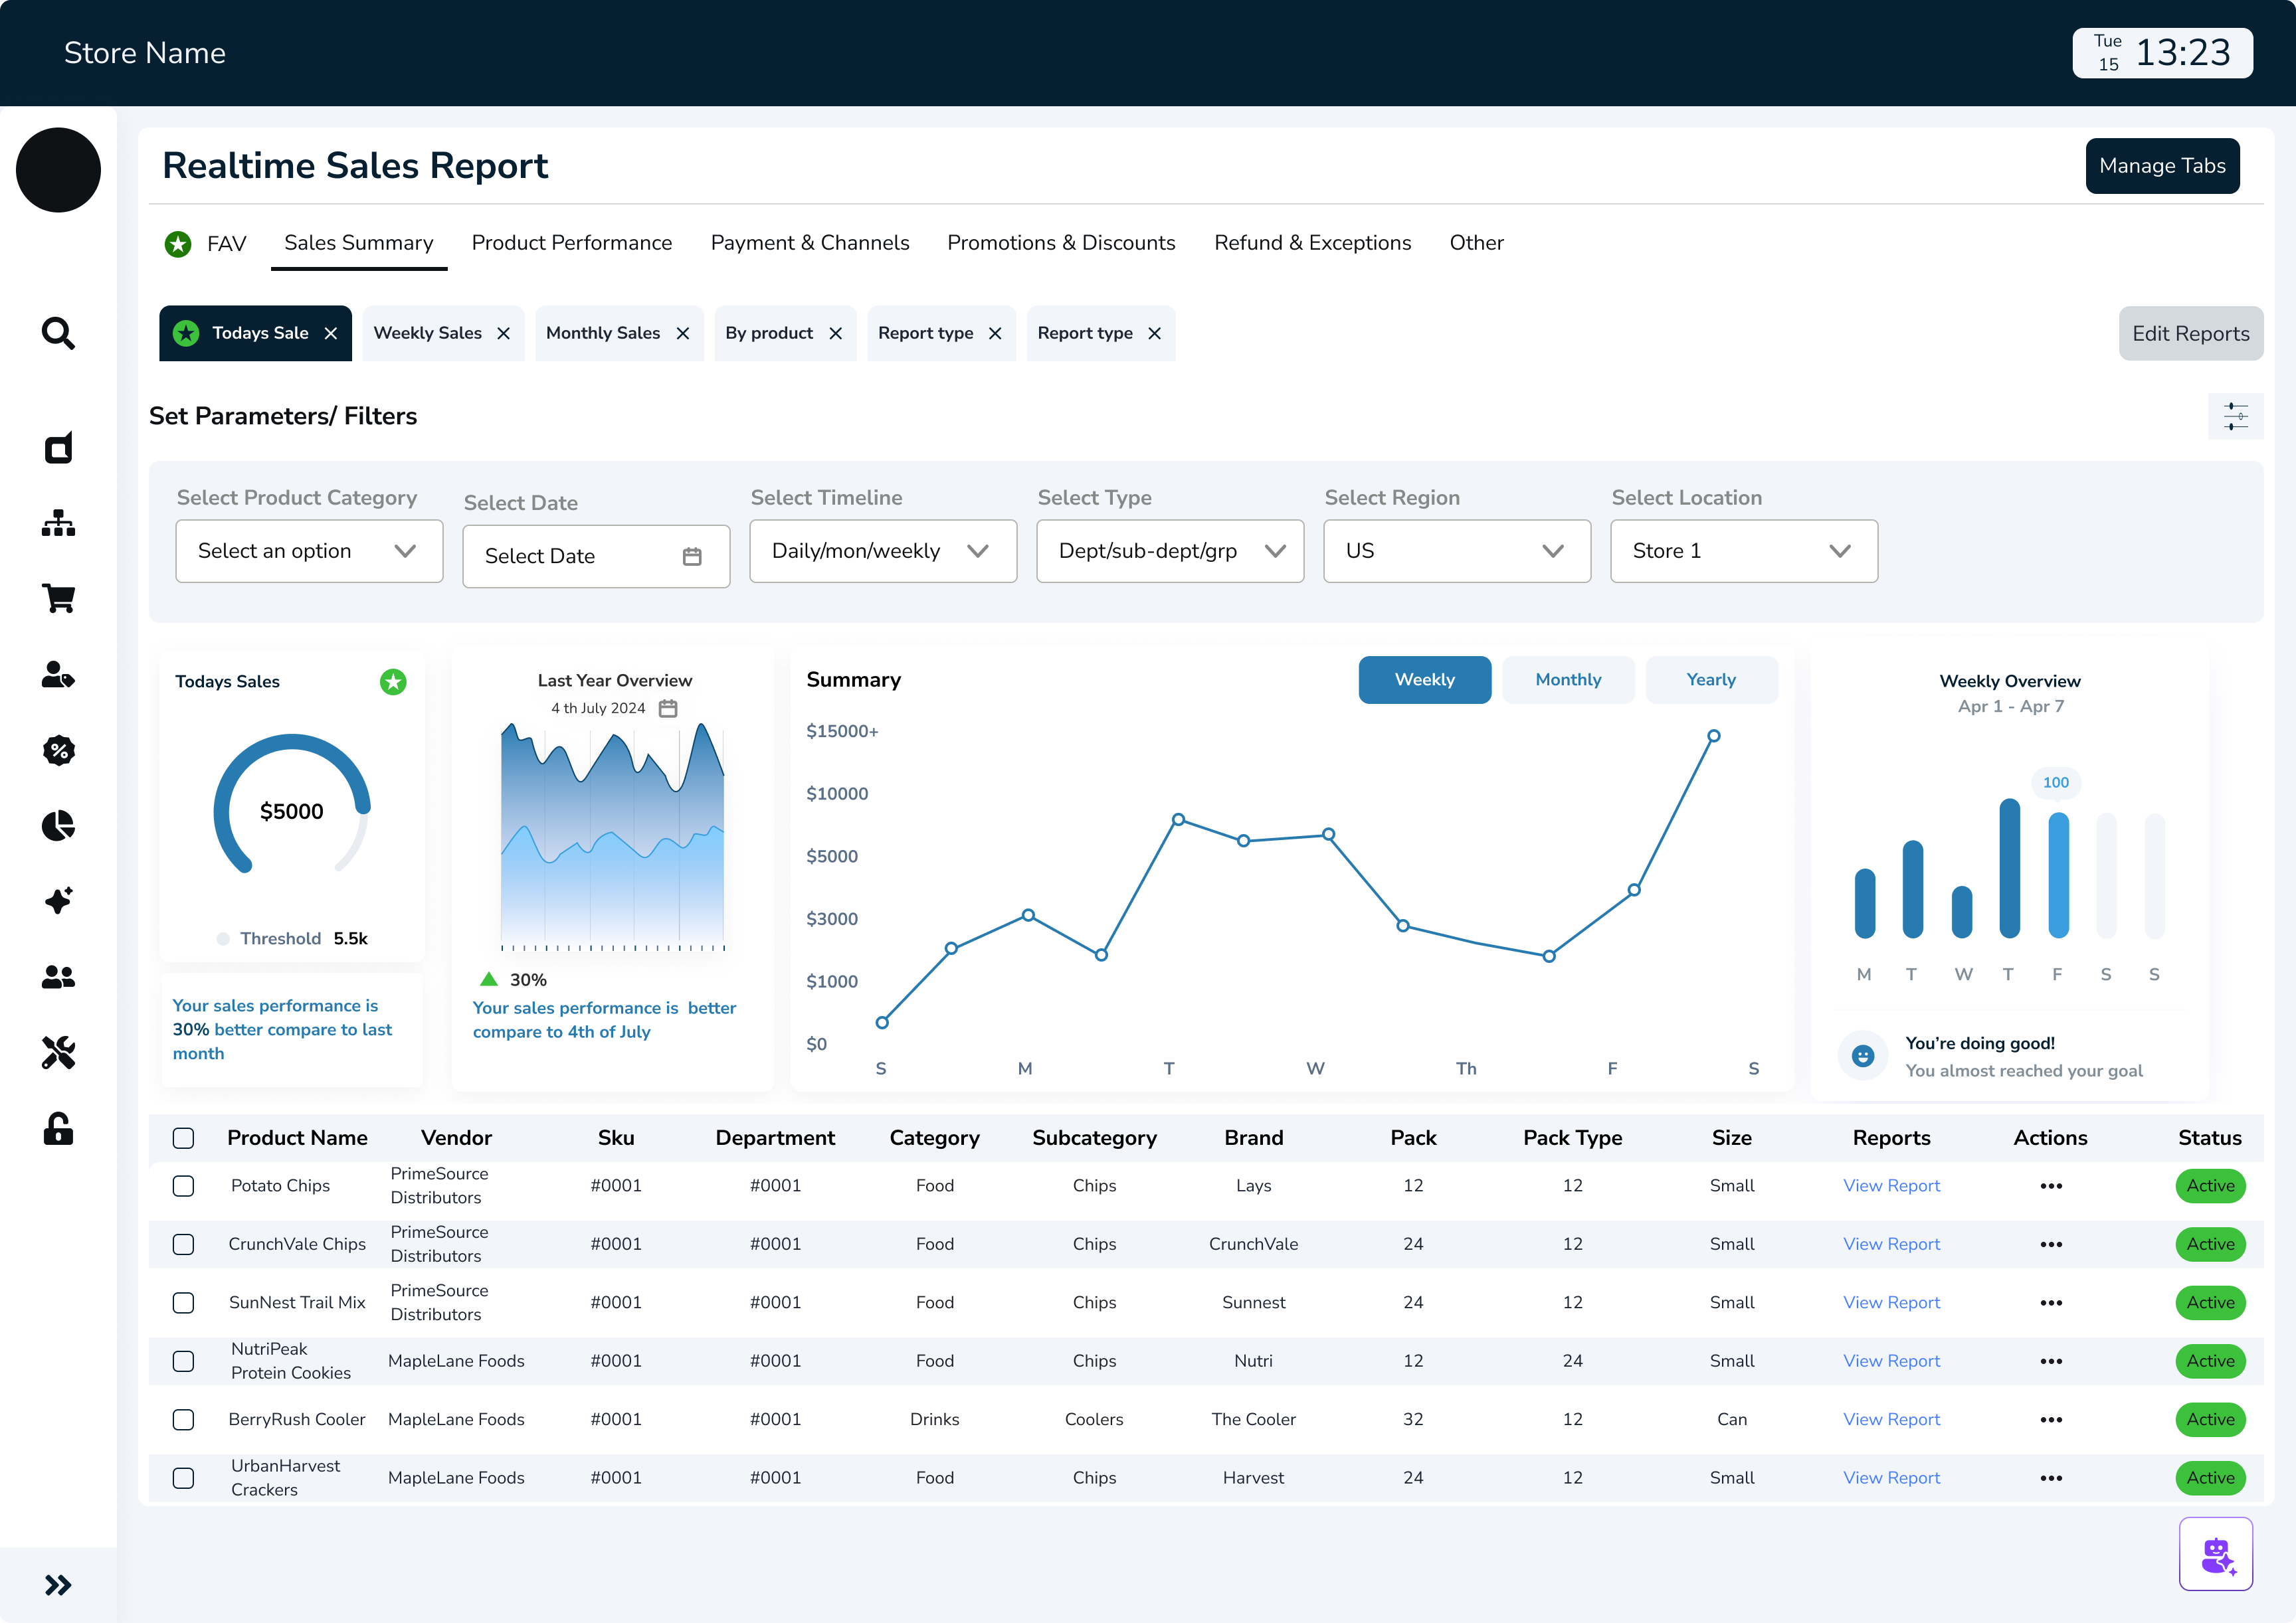The width and height of the screenshot is (2296, 1623).
Task: Open the pie chart reports icon
Action: coord(58,825)
